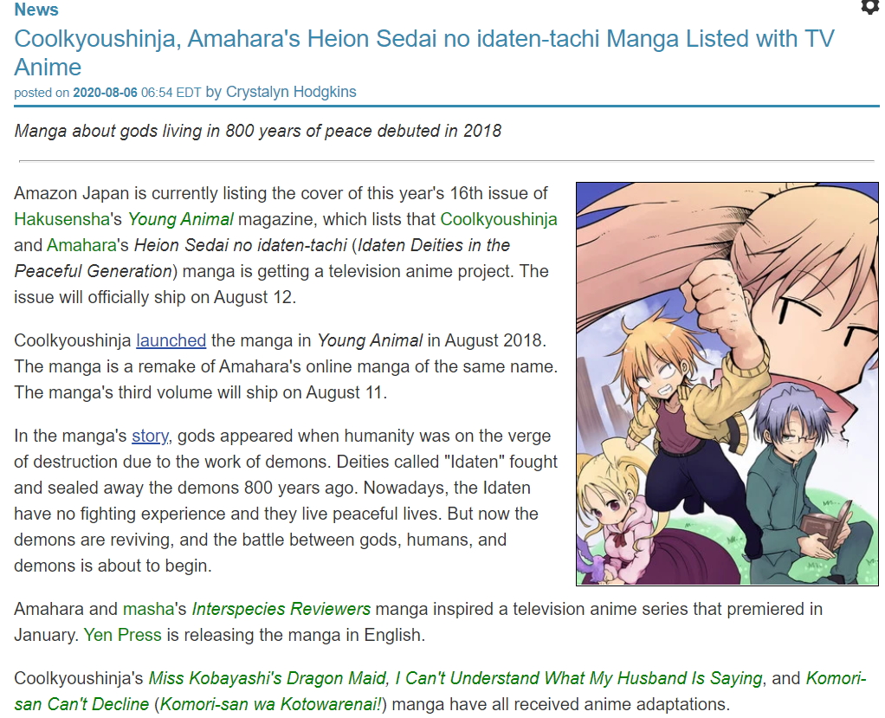Open I Can't Understand What My Husband Is Saying
The height and width of the screenshot is (718, 885).
click(578, 678)
